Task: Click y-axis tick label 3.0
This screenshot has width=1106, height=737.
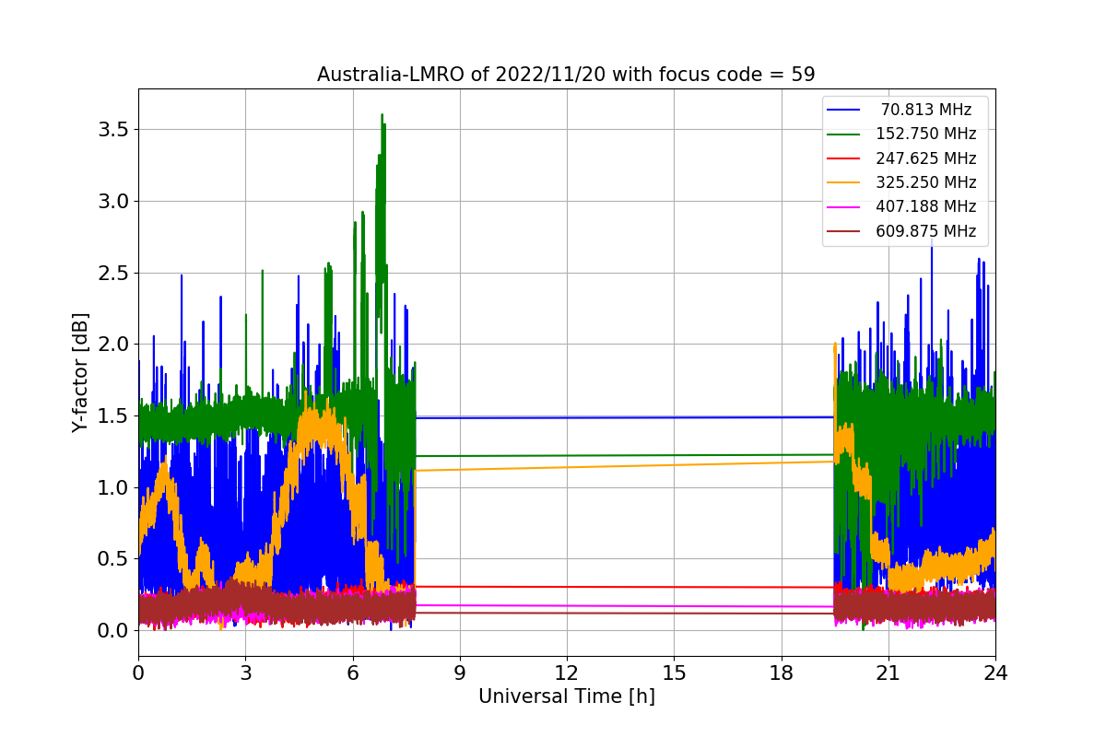Action: [112, 201]
